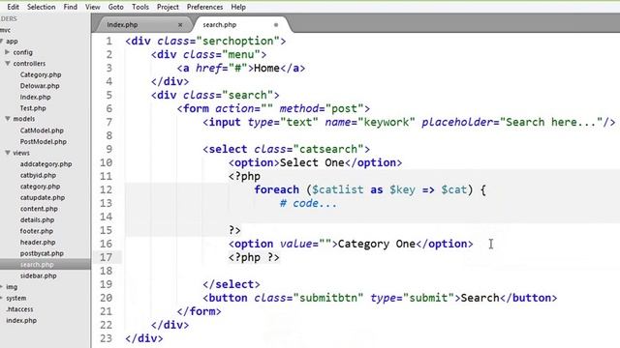Open root index.php below .htaccess

(x=21, y=320)
